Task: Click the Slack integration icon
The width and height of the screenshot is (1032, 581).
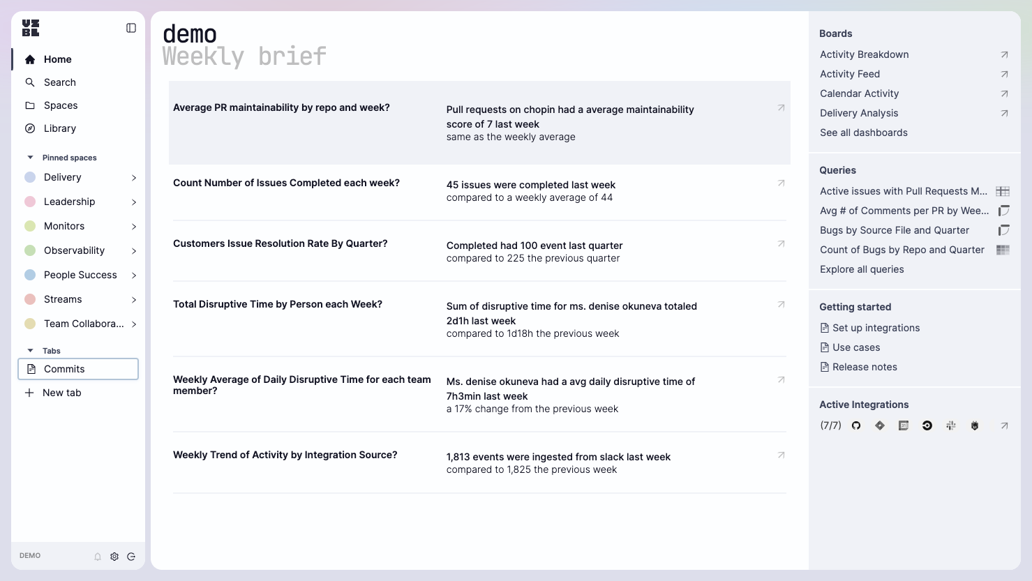Action: (x=951, y=425)
